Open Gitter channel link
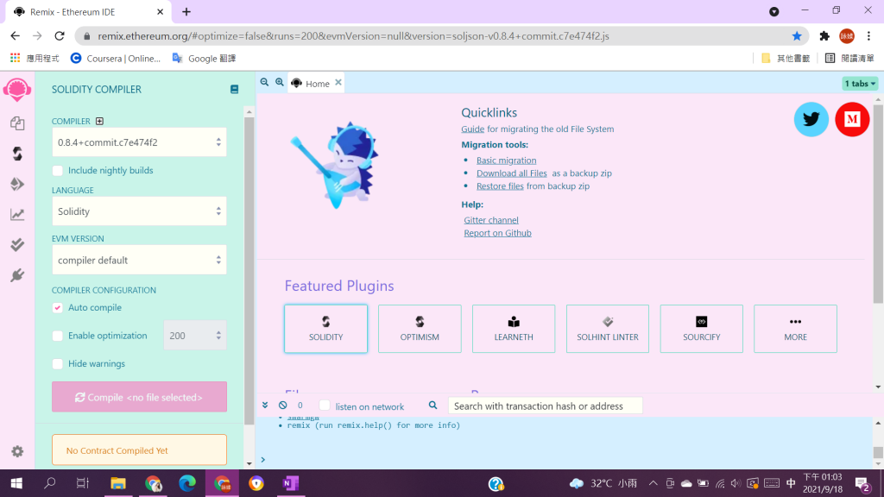This screenshot has height=497, width=884. point(491,220)
